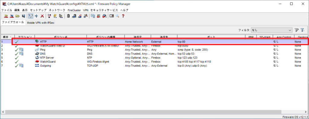This screenshot has width=309, height=119.
Task: Click the dark monitor panel toolbar icon
Action: (x=112, y=16)
